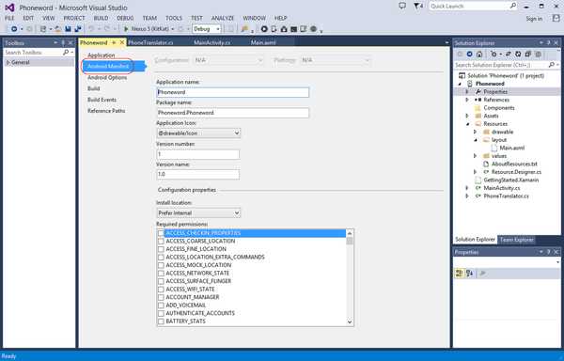Screen dimensions: 564x361
Task: Tick ACCESS_LOCATION_EXTRA_COMMANDS checkbox
Action: point(161,257)
